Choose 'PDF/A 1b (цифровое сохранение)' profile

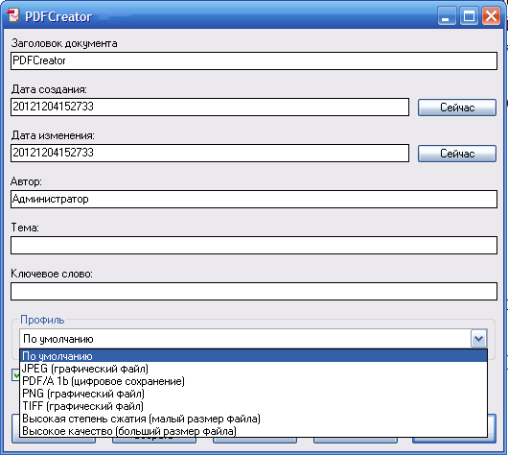253,381
